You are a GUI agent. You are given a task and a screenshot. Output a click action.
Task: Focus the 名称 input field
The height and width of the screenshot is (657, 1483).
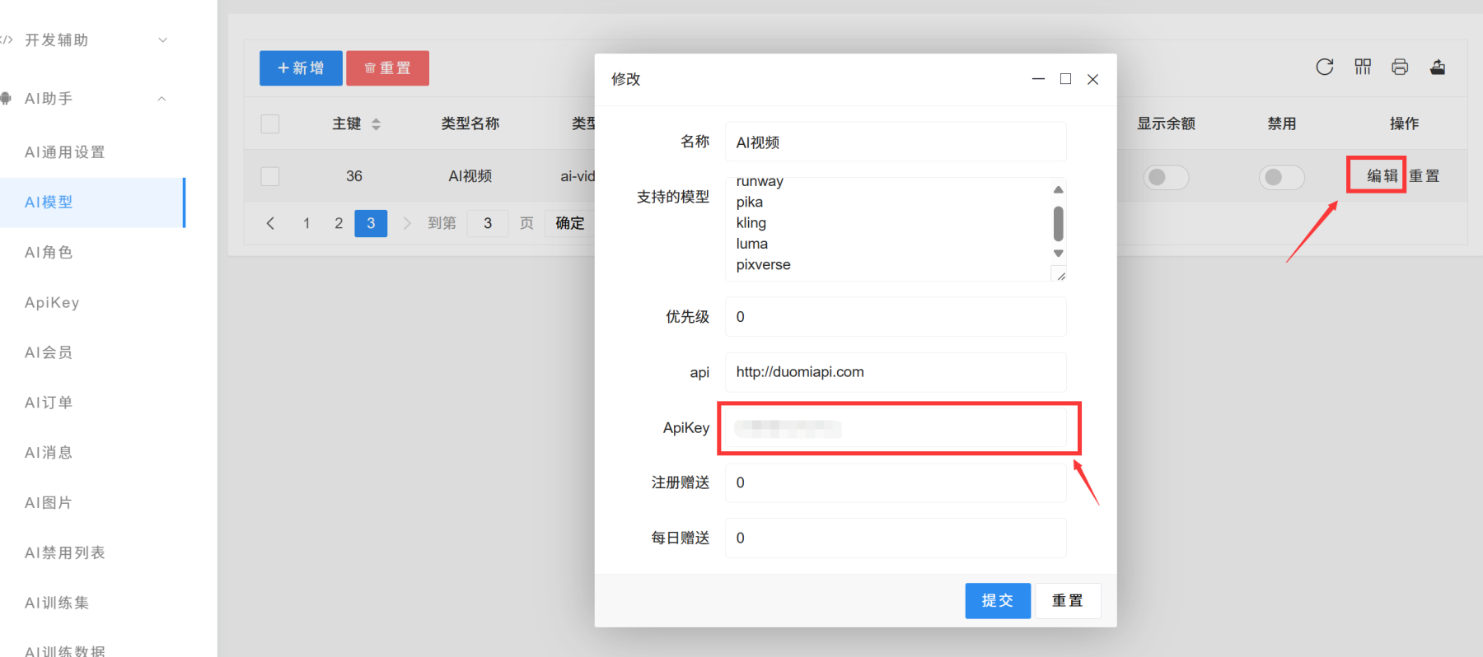point(896,142)
